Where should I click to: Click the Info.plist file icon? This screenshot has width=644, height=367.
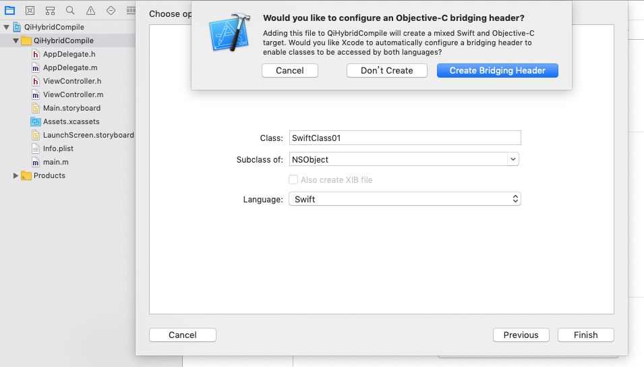36,149
